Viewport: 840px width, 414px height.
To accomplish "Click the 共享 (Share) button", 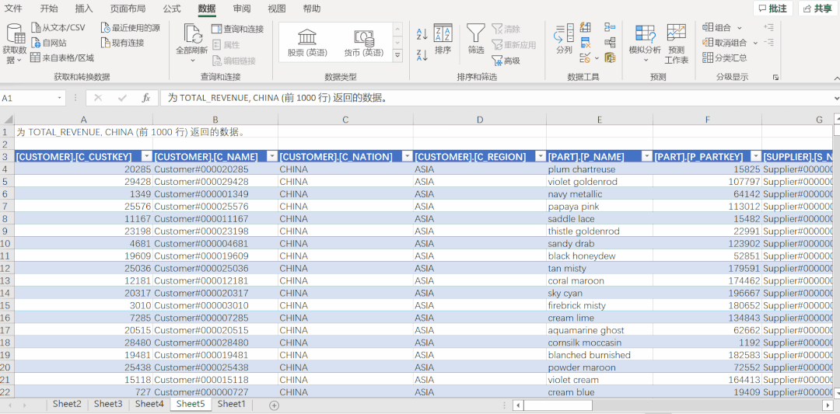I will 818,9.
